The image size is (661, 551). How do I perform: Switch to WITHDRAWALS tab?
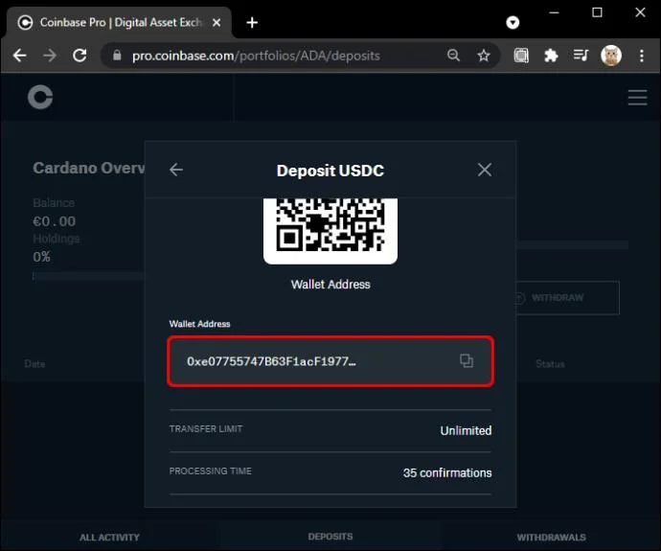552,537
